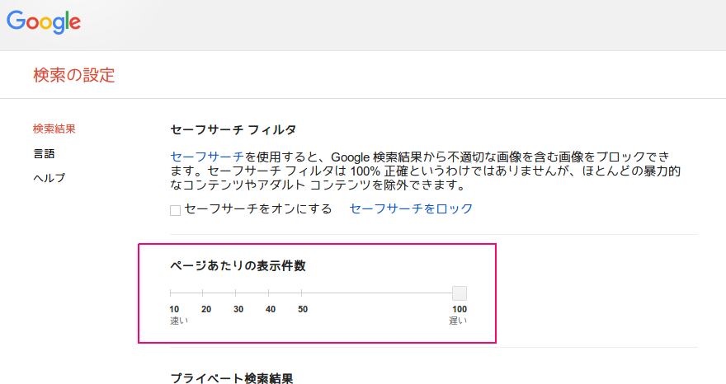Open the セーフサーチ link in the description

pyautogui.click(x=207, y=157)
